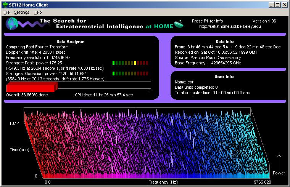
Task: Click the 'Power' axis label
Action: [279, 173]
